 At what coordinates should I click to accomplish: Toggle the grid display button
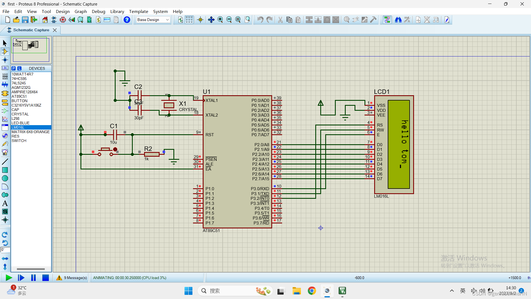click(x=189, y=20)
